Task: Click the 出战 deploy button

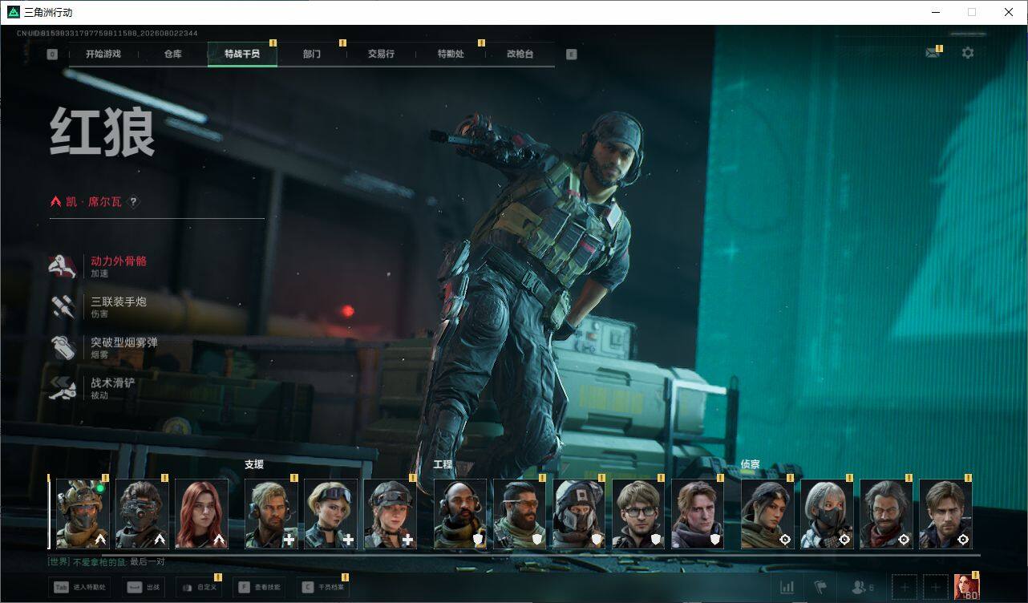Action: (x=144, y=588)
